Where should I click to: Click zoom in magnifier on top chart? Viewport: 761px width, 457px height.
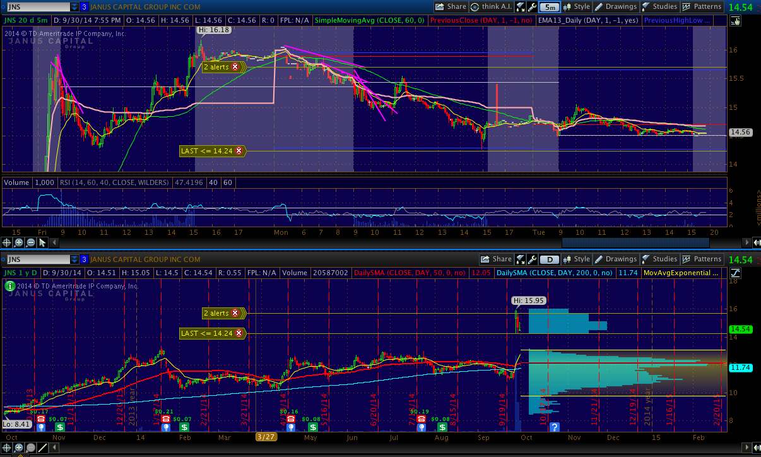pos(19,242)
